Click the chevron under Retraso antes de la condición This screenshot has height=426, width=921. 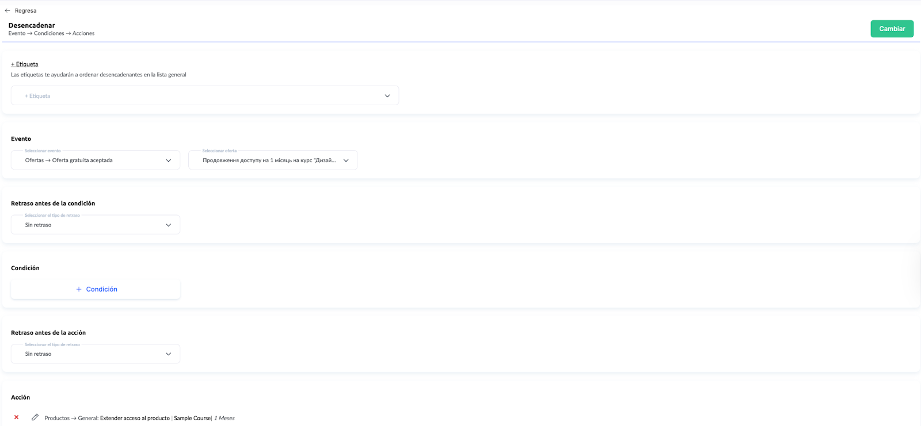[169, 225]
